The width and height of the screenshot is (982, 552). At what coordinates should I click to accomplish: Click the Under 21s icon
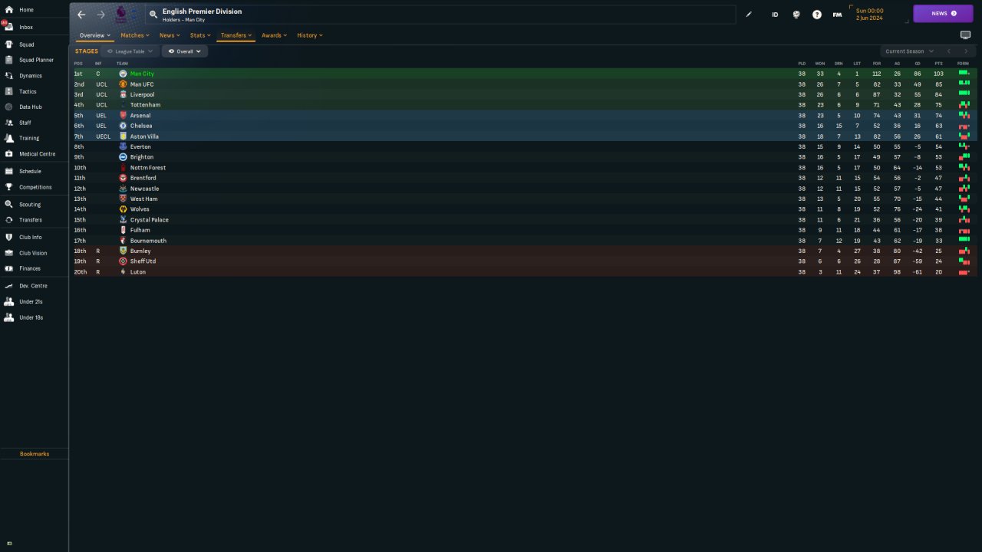tap(8, 301)
